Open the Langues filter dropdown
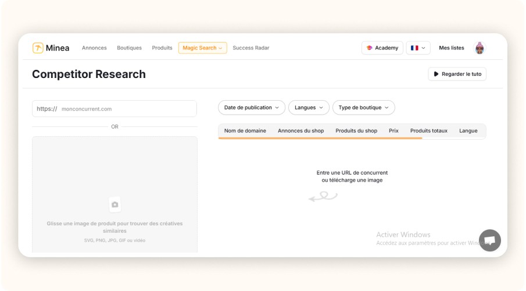The height and width of the screenshot is (291, 526). click(x=309, y=108)
